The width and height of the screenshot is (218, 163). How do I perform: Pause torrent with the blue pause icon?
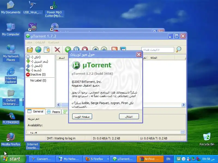[x=76, y=49]
